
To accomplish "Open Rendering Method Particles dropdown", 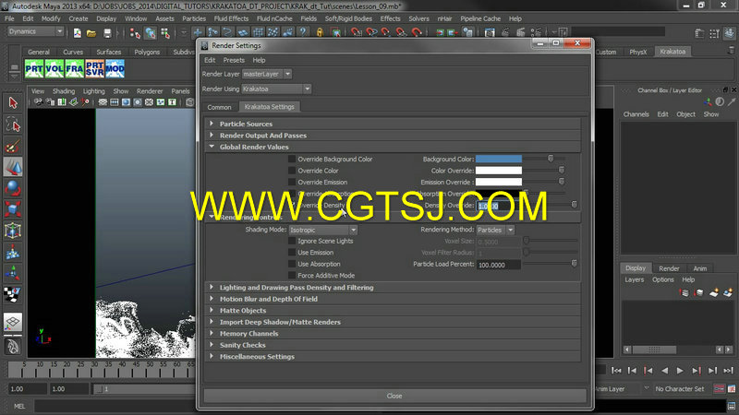I will [495, 230].
